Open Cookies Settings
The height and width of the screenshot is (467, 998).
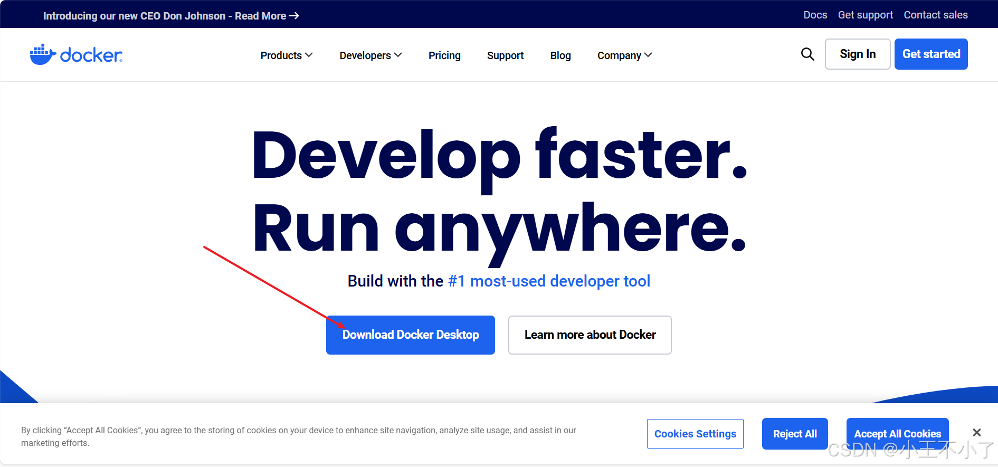tap(695, 434)
